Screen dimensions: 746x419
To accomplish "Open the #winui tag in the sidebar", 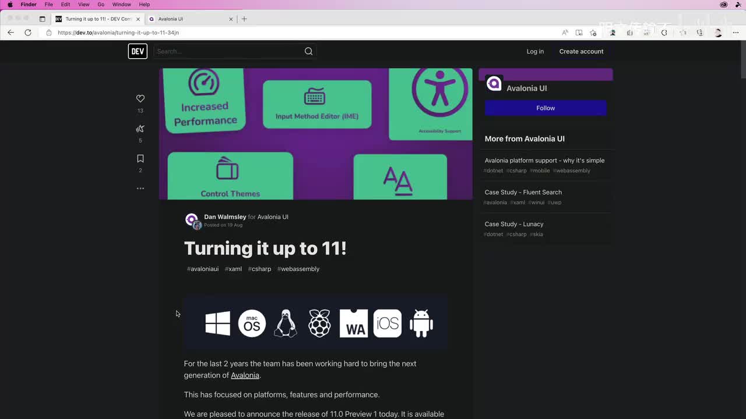I will coord(536,203).
